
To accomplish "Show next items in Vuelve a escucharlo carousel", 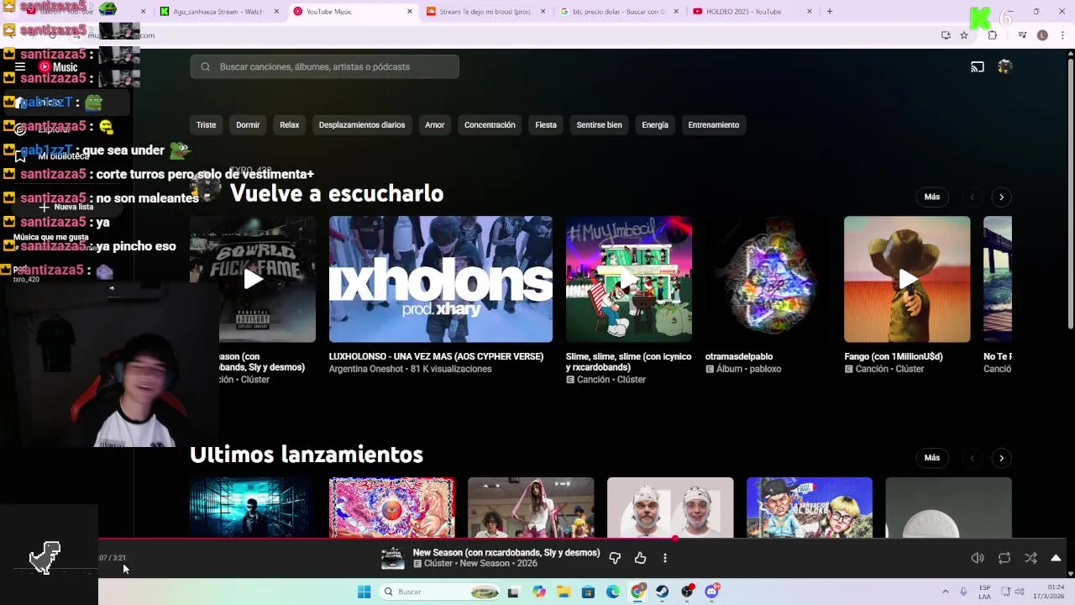I will (x=1001, y=197).
